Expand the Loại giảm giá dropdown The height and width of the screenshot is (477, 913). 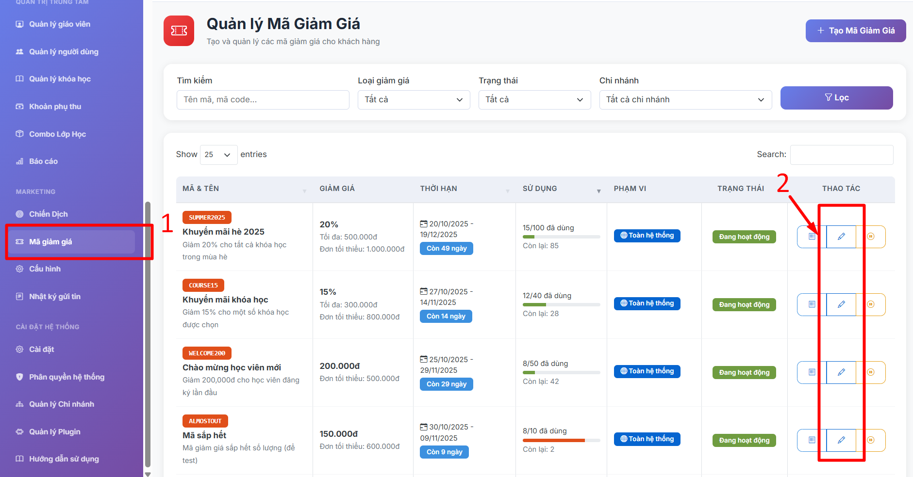(x=414, y=100)
